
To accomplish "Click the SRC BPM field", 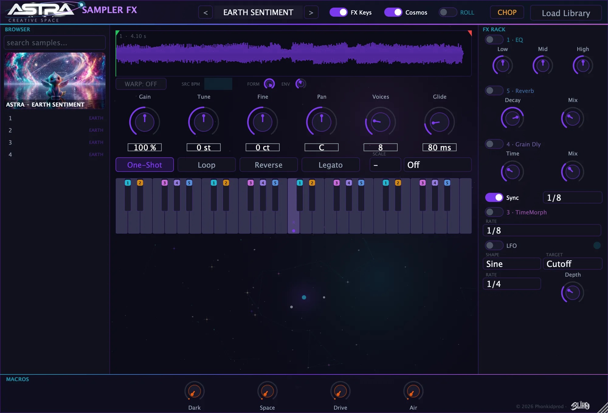I will (218, 84).
